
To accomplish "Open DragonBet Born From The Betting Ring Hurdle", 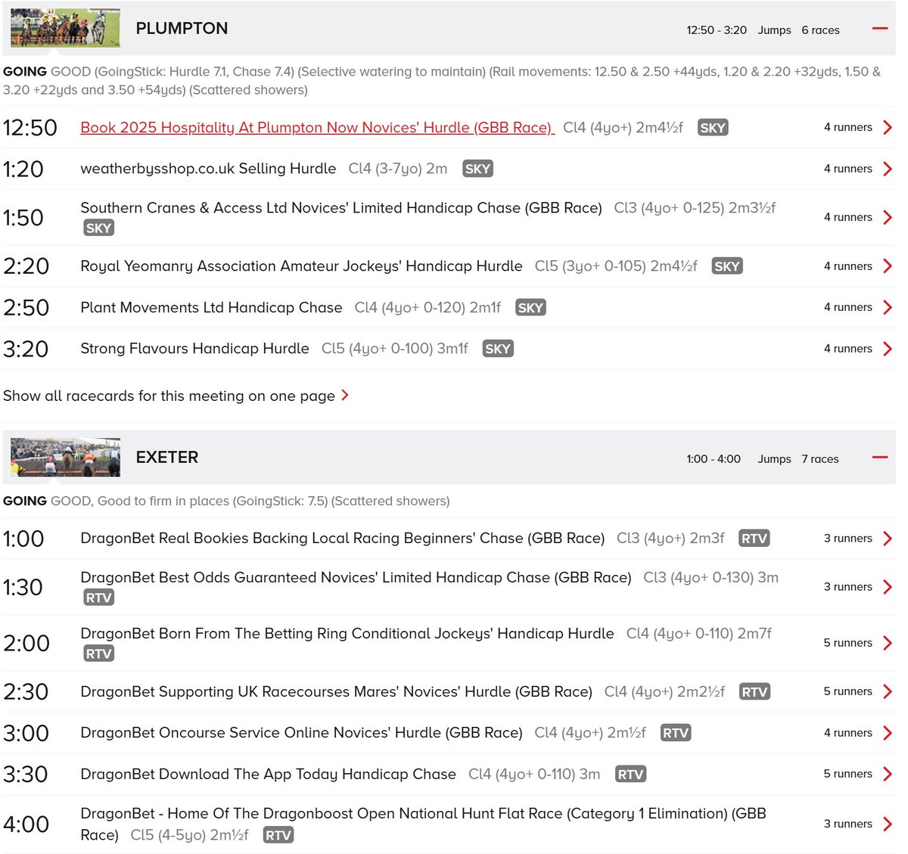I will (347, 634).
